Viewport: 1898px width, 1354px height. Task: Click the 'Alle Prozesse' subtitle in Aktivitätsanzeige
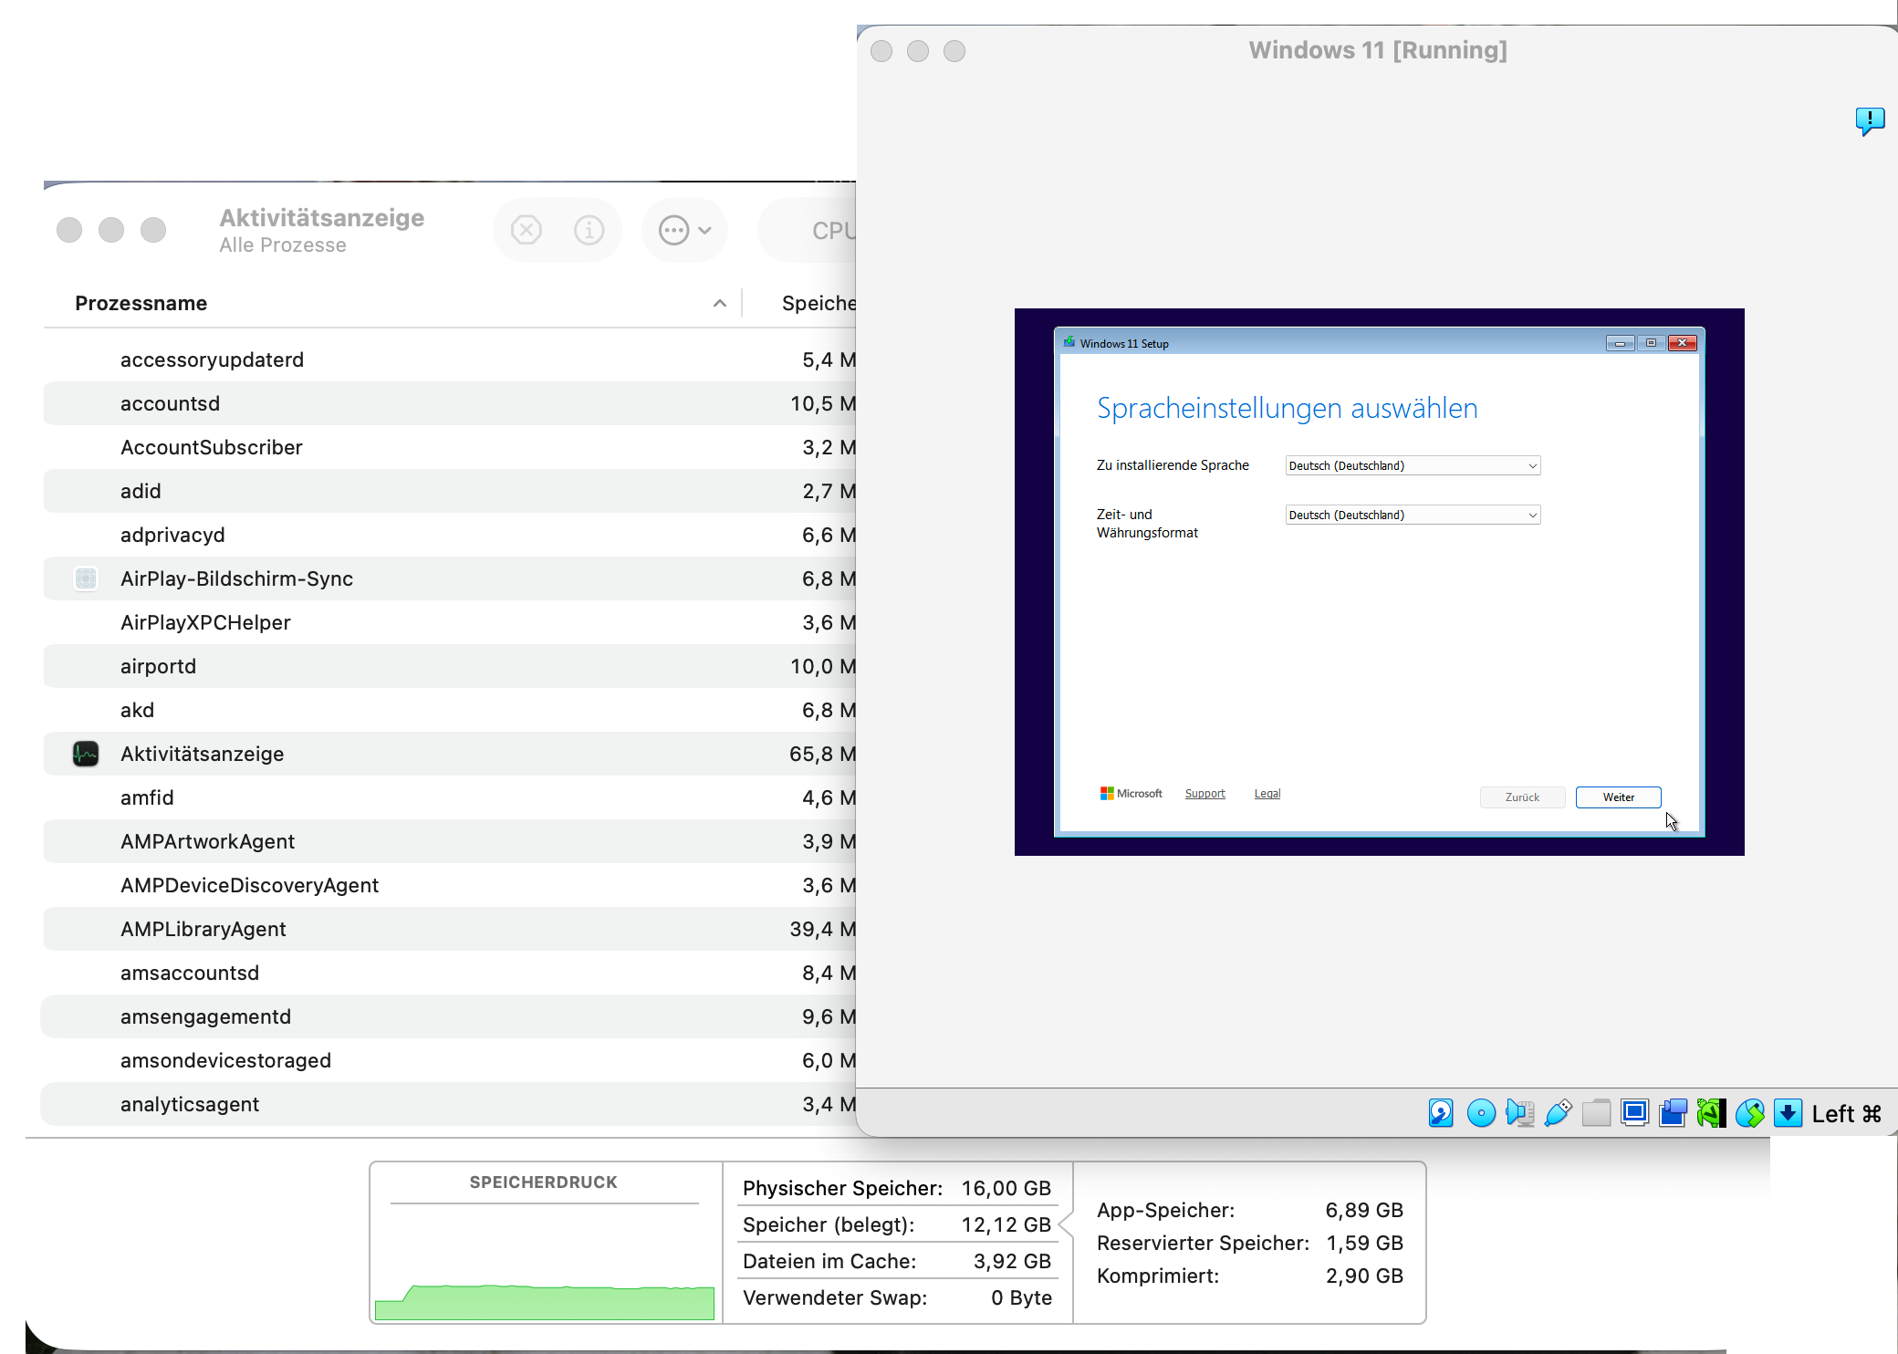(x=283, y=245)
